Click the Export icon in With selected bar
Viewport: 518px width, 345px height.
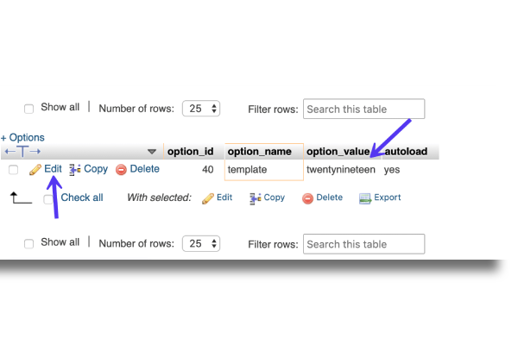[x=364, y=198]
